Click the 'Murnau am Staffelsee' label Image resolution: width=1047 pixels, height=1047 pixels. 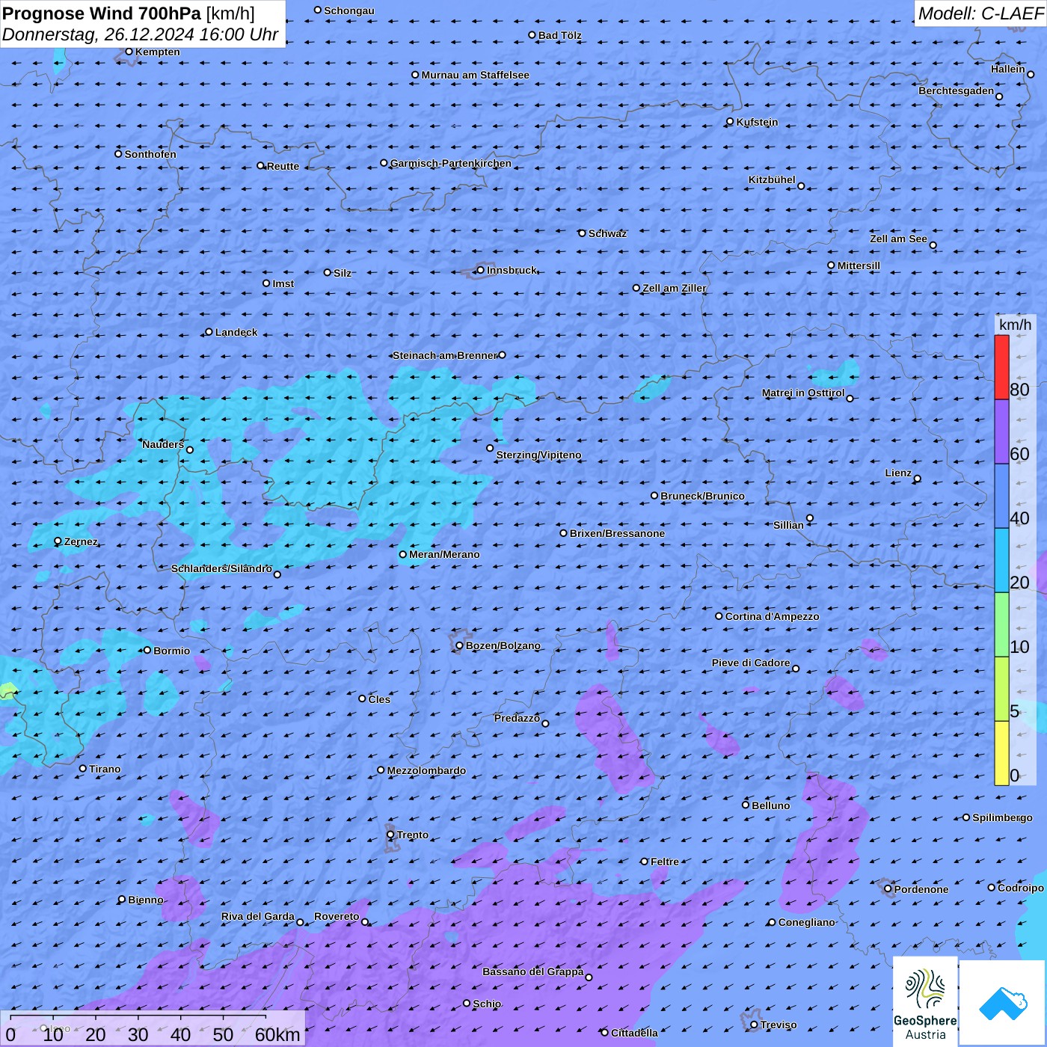coord(475,75)
